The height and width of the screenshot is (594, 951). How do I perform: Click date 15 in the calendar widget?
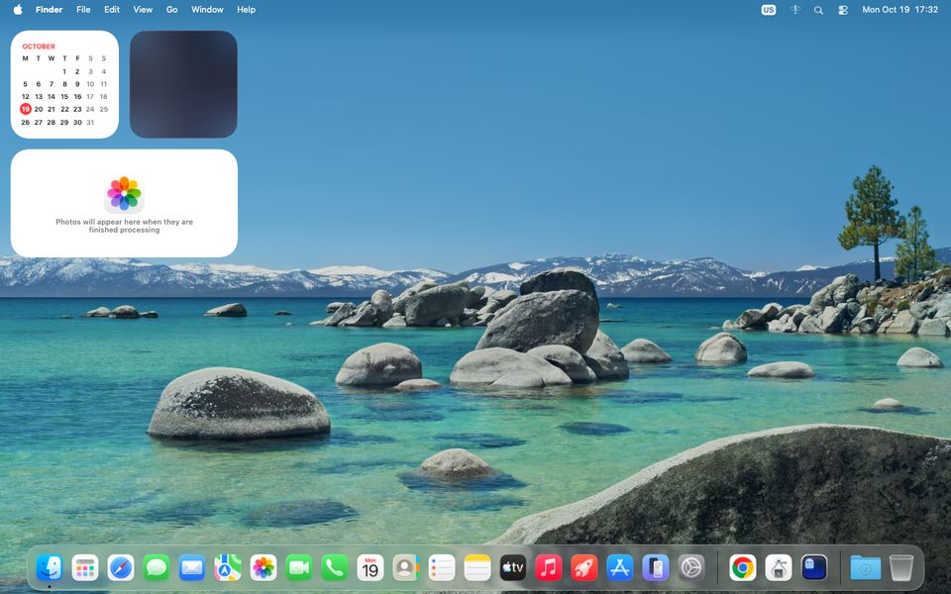[x=64, y=96]
